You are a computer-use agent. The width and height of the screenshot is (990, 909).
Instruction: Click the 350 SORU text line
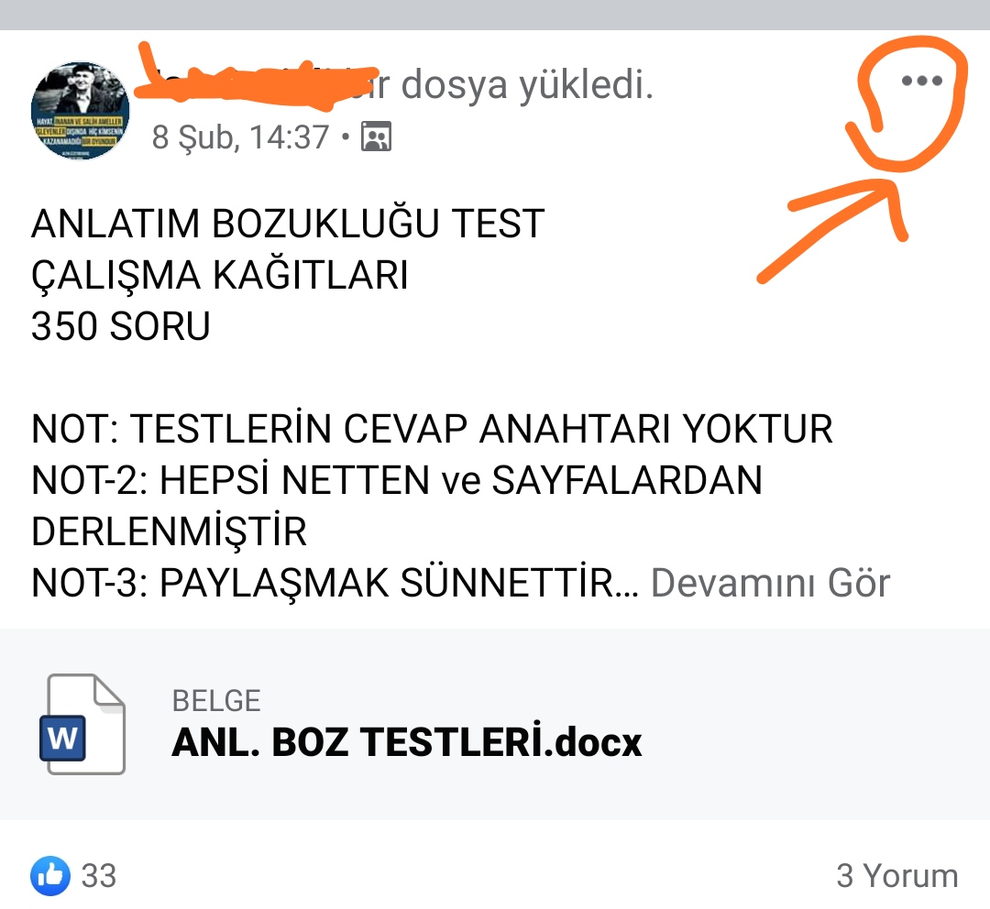click(121, 325)
